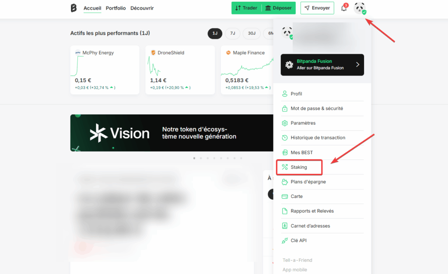Click the Bitpanda Fusion chevron arrow
The height and width of the screenshot is (274, 448).
click(357, 65)
